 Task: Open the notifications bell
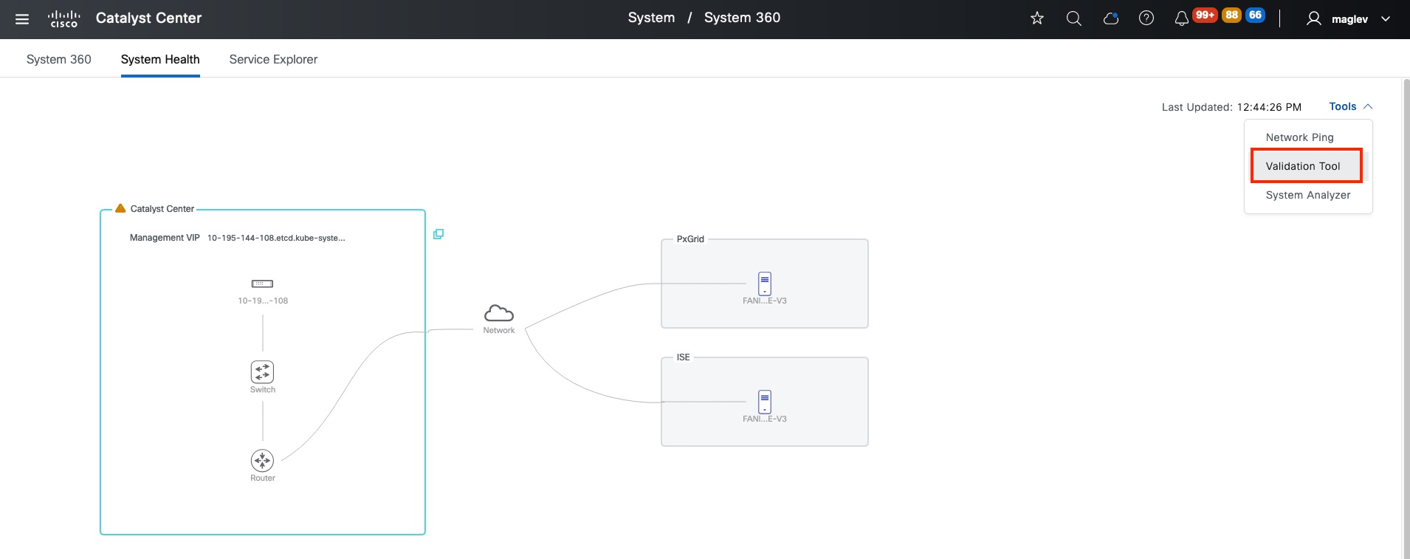pyautogui.click(x=1181, y=19)
